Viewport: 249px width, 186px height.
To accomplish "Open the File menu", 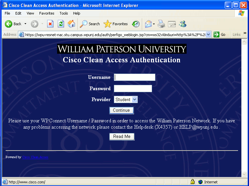I will point(7,13).
